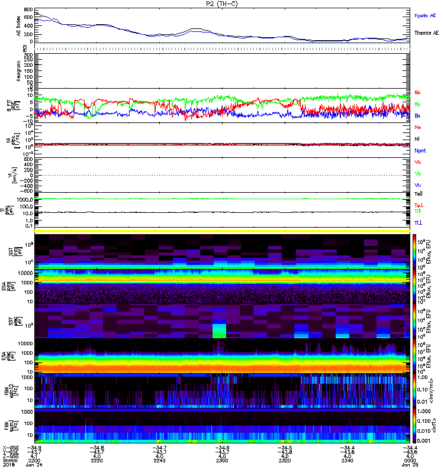444x473 pixels.
Task: Click the 2320 time tick label
Action: [x=285, y=461]
